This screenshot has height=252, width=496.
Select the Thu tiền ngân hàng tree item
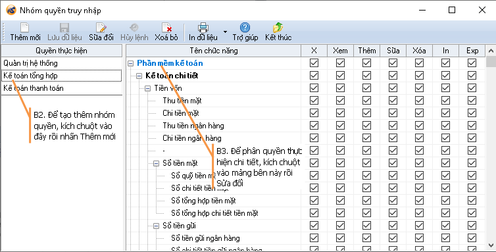(193, 126)
